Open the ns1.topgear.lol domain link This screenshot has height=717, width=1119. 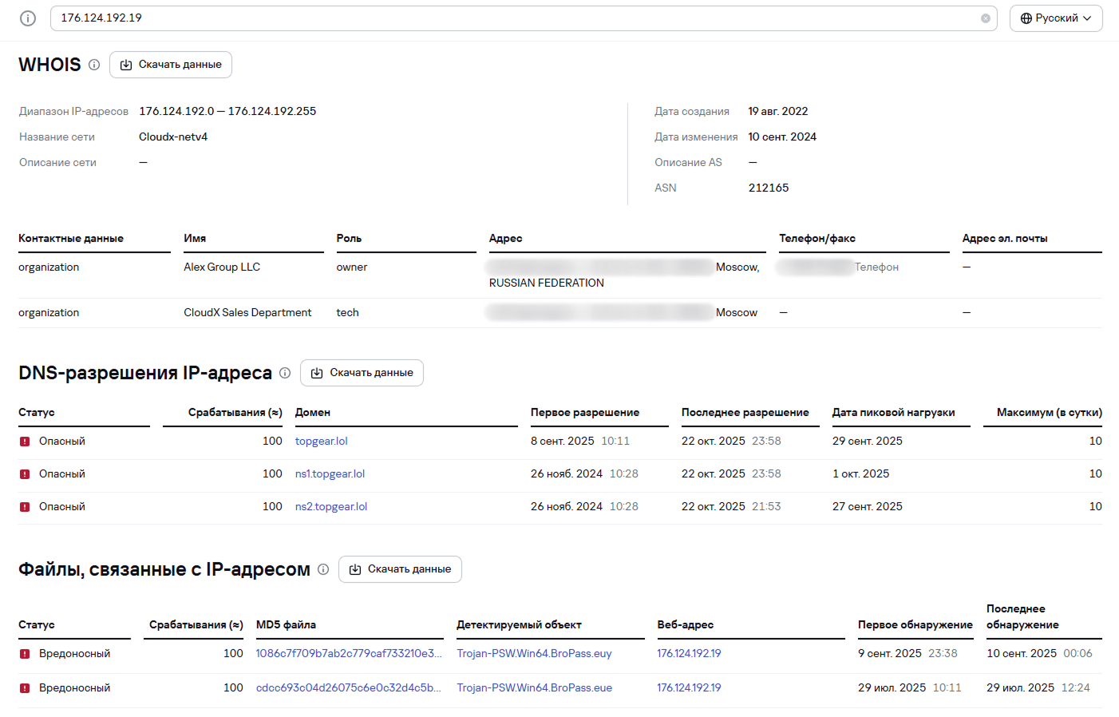tap(330, 474)
